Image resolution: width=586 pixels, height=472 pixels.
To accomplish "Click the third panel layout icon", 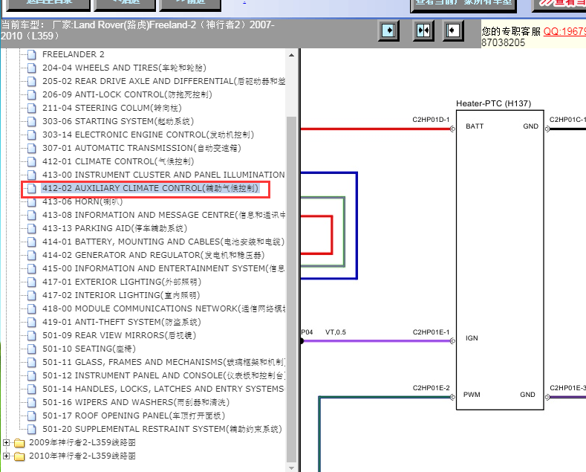I will coord(453,30).
